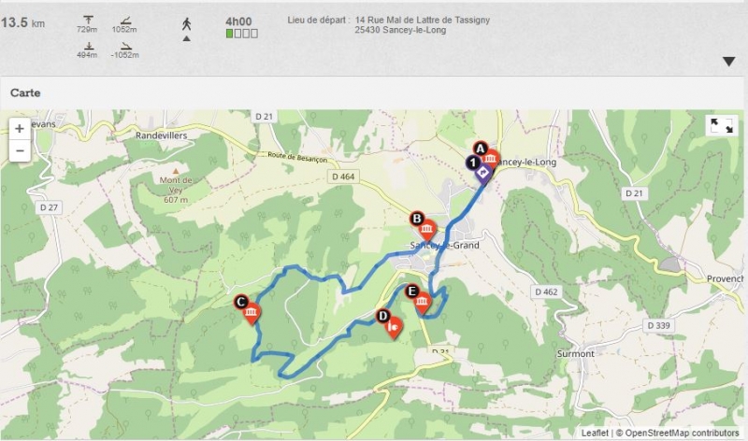Select waypoint marker C

click(x=248, y=310)
